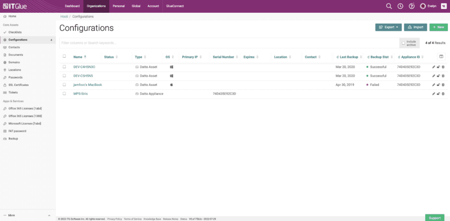Image resolution: width=450 pixels, height=221 pixels.
Task: Click lock icon for jamfsvc's MacBook row
Action: coord(438,85)
